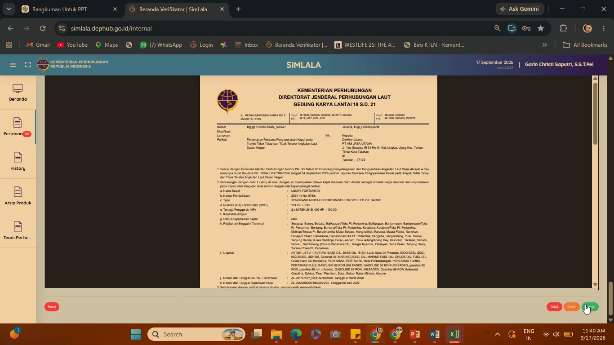Viewport: 614px width, 345px height.
Task: Open the Chrome extensions puzzle icon
Action: [563, 28]
